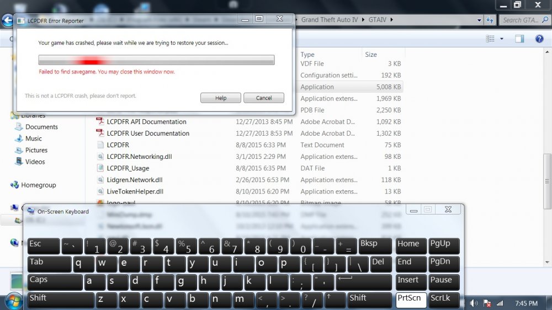Click the Help button in LCPDFR Error Reporter

[x=221, y=98]
